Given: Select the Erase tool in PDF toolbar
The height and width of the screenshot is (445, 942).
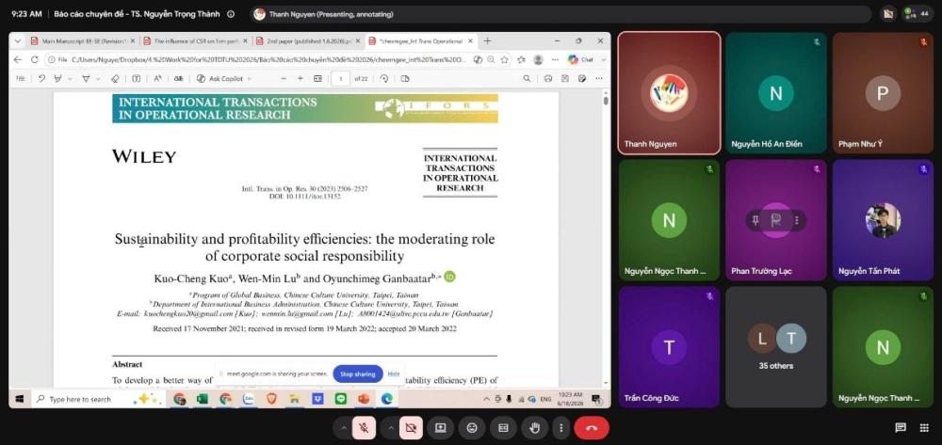Looking at the screenshot, I should [x=116, y=79].
